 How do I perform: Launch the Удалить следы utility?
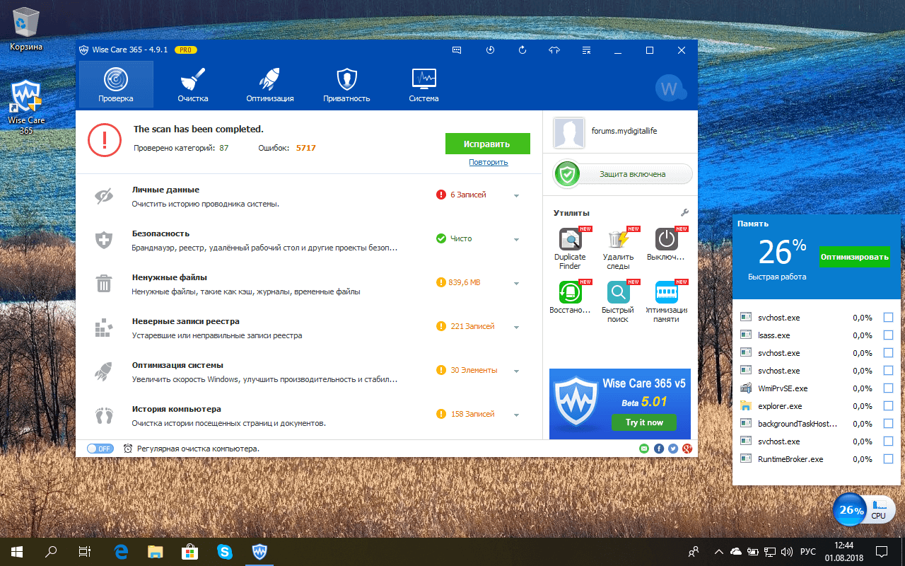618,240
